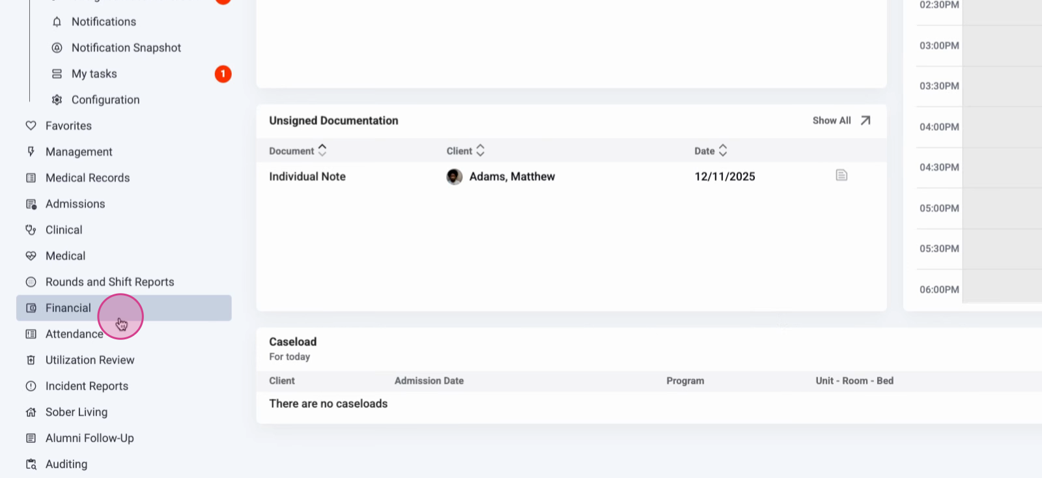Click the Notification Snapshot icon
Image resolution: width=1042 pixels, height=478 pixels.
(57, 48)
